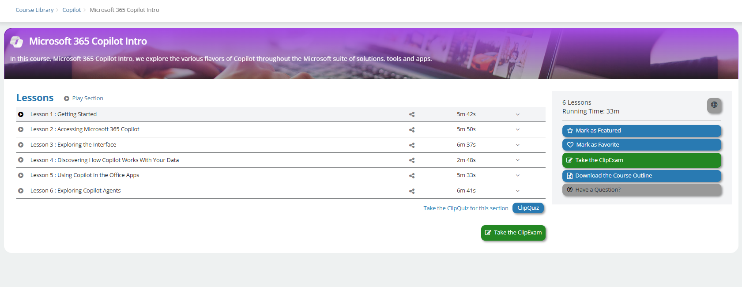The width and height of the screenshot is (742, 287).
Task: Click the Copilot logo in banner
Action: tap(17, 42)
